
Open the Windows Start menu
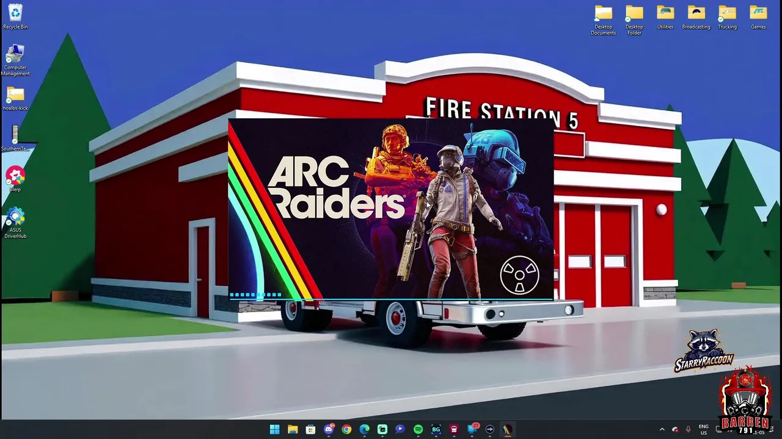coord(274,429)
